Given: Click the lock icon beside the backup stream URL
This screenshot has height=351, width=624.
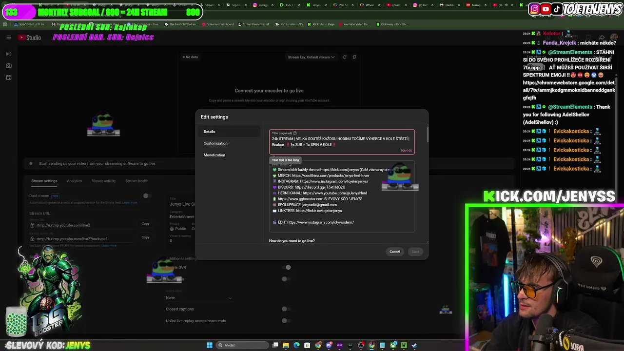Looking at the screenshot, I should click(x=32, y=239).
